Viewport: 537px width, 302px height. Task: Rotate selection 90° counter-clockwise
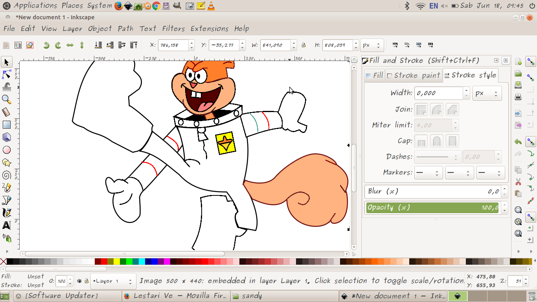[46, 45]
